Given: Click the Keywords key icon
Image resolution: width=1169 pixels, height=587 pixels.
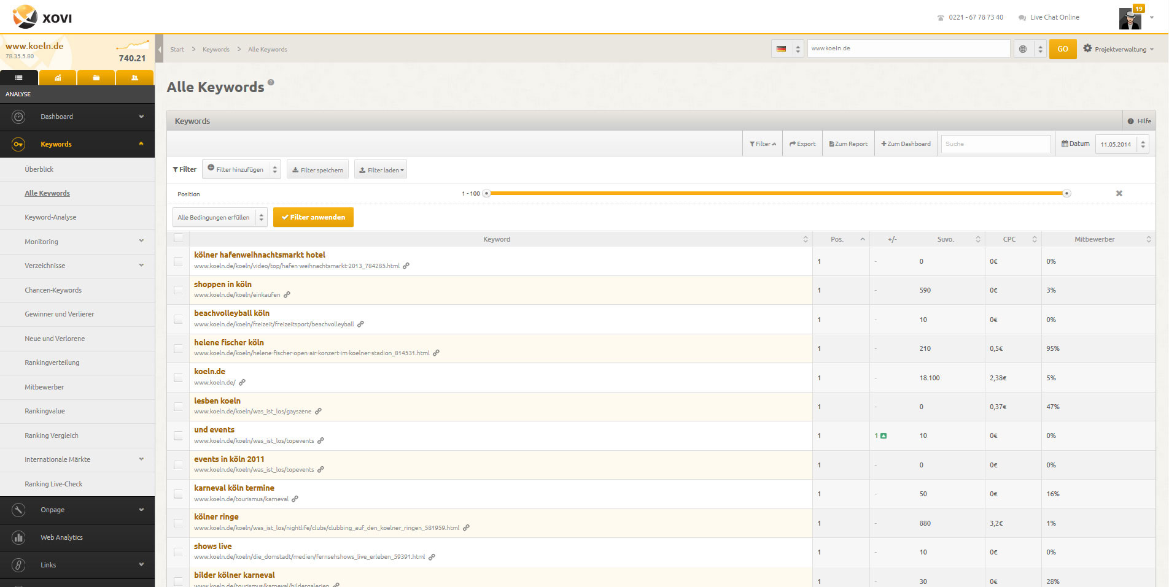Looking at the screenshot, I should pyautogui.click(x=18, y=144).
